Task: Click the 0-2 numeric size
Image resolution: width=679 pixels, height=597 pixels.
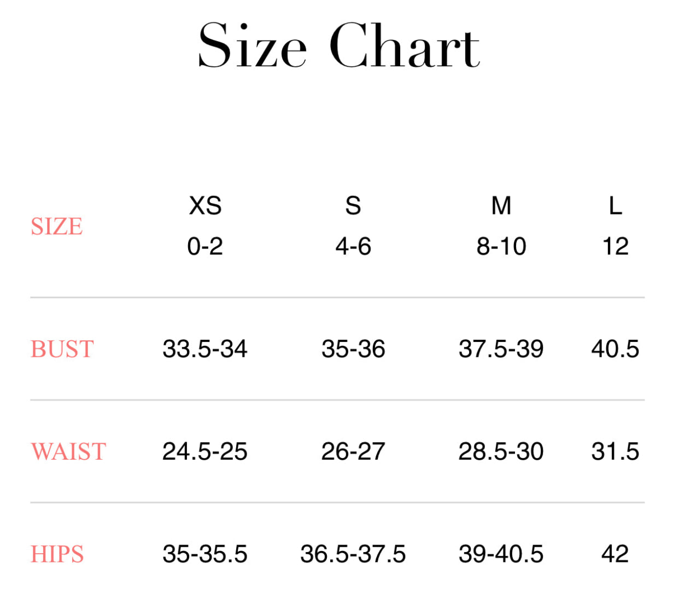Action: coord(205,247)
